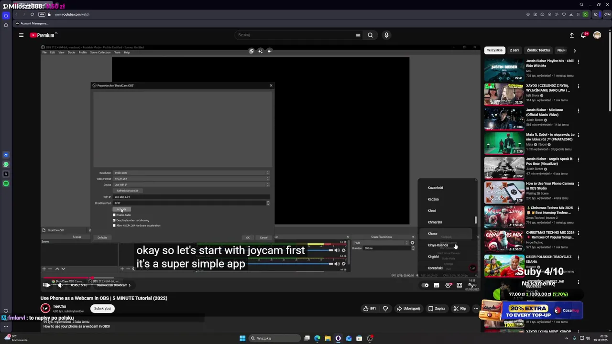Viewport: 612px width, 344px height.
Task: Open options for Phone Camera OBS video
Action: [578, 184]
